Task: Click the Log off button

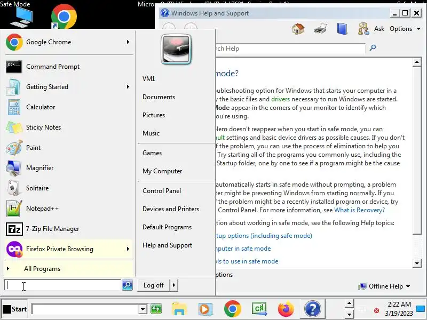Action: (154, 285)
